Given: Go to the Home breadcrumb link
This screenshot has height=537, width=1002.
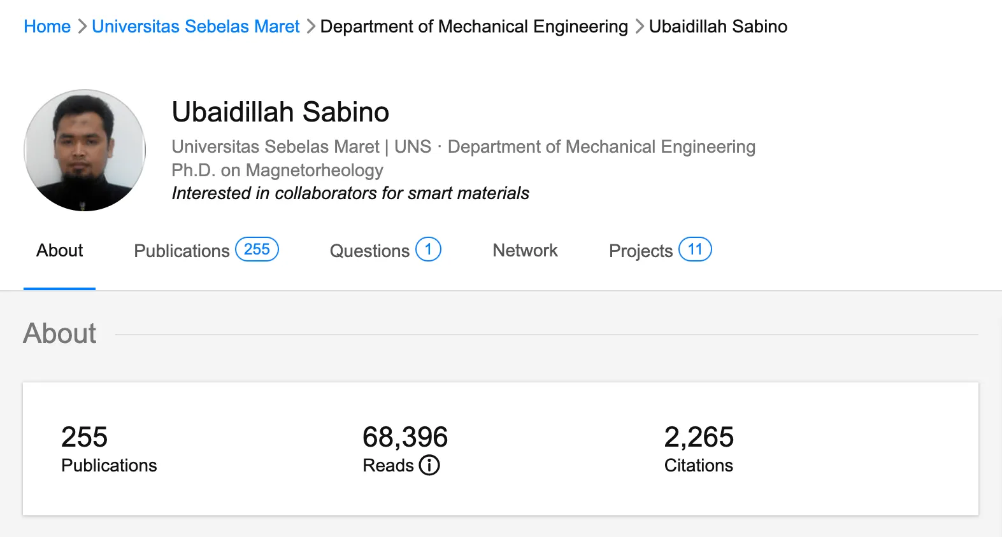Looking at the screenshot, I should (47, 27).
